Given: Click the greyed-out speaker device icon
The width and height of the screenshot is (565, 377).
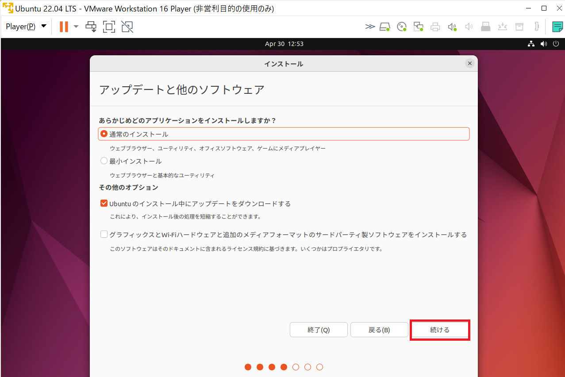Looking at the screenshot, I should point(469,27).
